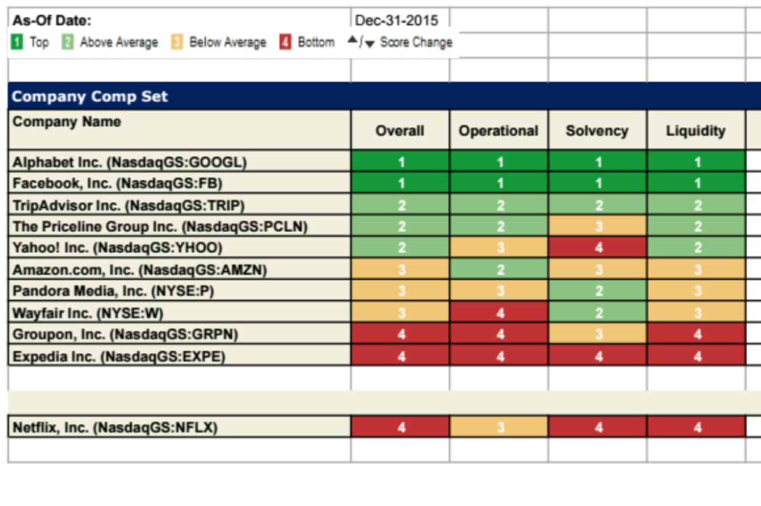Click Pandora's Operational score cell
Viewport: 761px width, 506px height.
[x=499, y=291]
